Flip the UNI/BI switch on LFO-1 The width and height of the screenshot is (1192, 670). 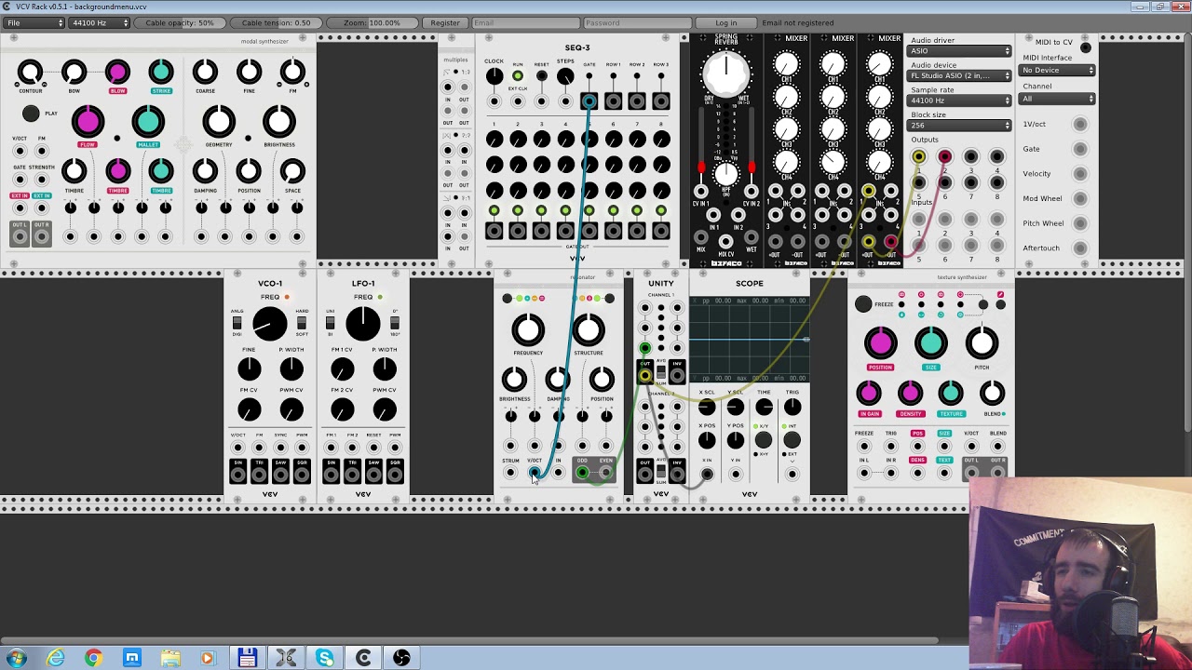pos(331,323)
